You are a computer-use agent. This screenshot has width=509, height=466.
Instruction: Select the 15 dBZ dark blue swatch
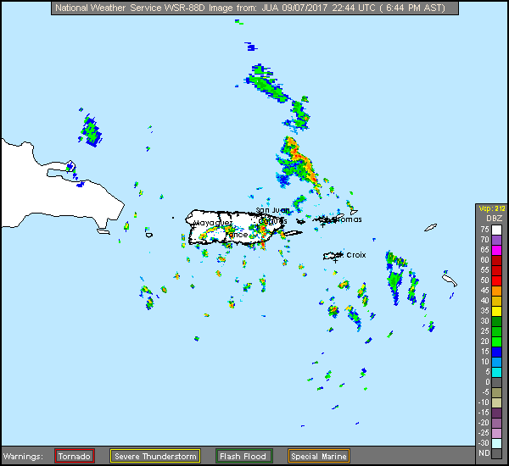pyautogui.click(x=496, y=352)
